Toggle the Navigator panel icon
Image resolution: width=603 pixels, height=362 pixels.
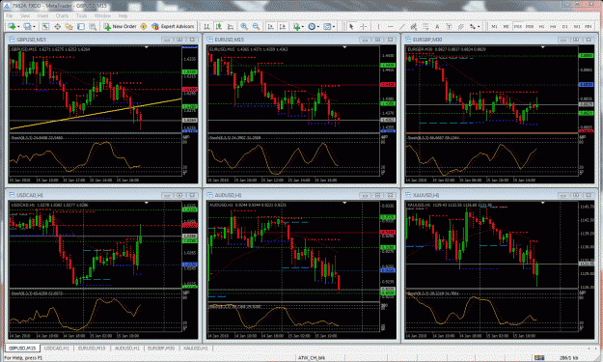pos(69,26)
